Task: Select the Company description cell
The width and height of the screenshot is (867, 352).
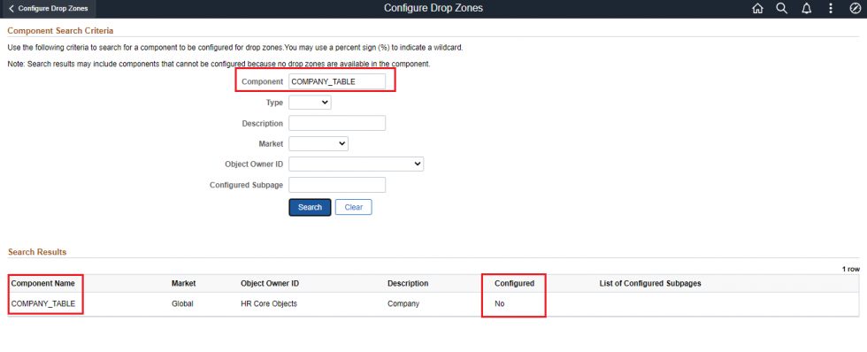Action: 403,303
